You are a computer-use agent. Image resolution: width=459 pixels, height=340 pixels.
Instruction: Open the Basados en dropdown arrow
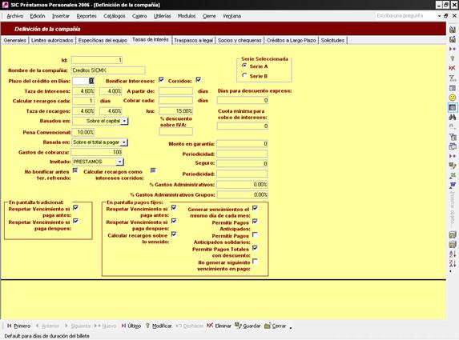pyautogui.click(x=125, y=121)
